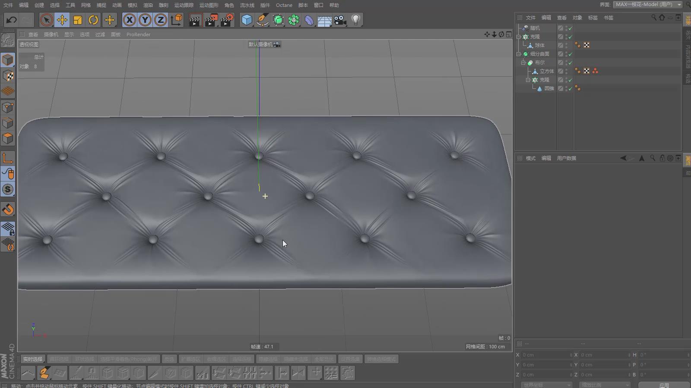Add a cube primitive object
Viewport: 691px width, 388px height.
[247, 20]
